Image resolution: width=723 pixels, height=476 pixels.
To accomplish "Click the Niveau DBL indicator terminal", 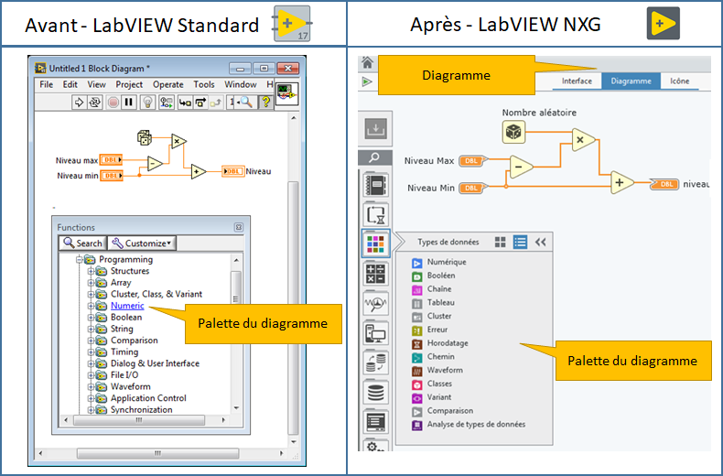I will [x=232, y=171].
